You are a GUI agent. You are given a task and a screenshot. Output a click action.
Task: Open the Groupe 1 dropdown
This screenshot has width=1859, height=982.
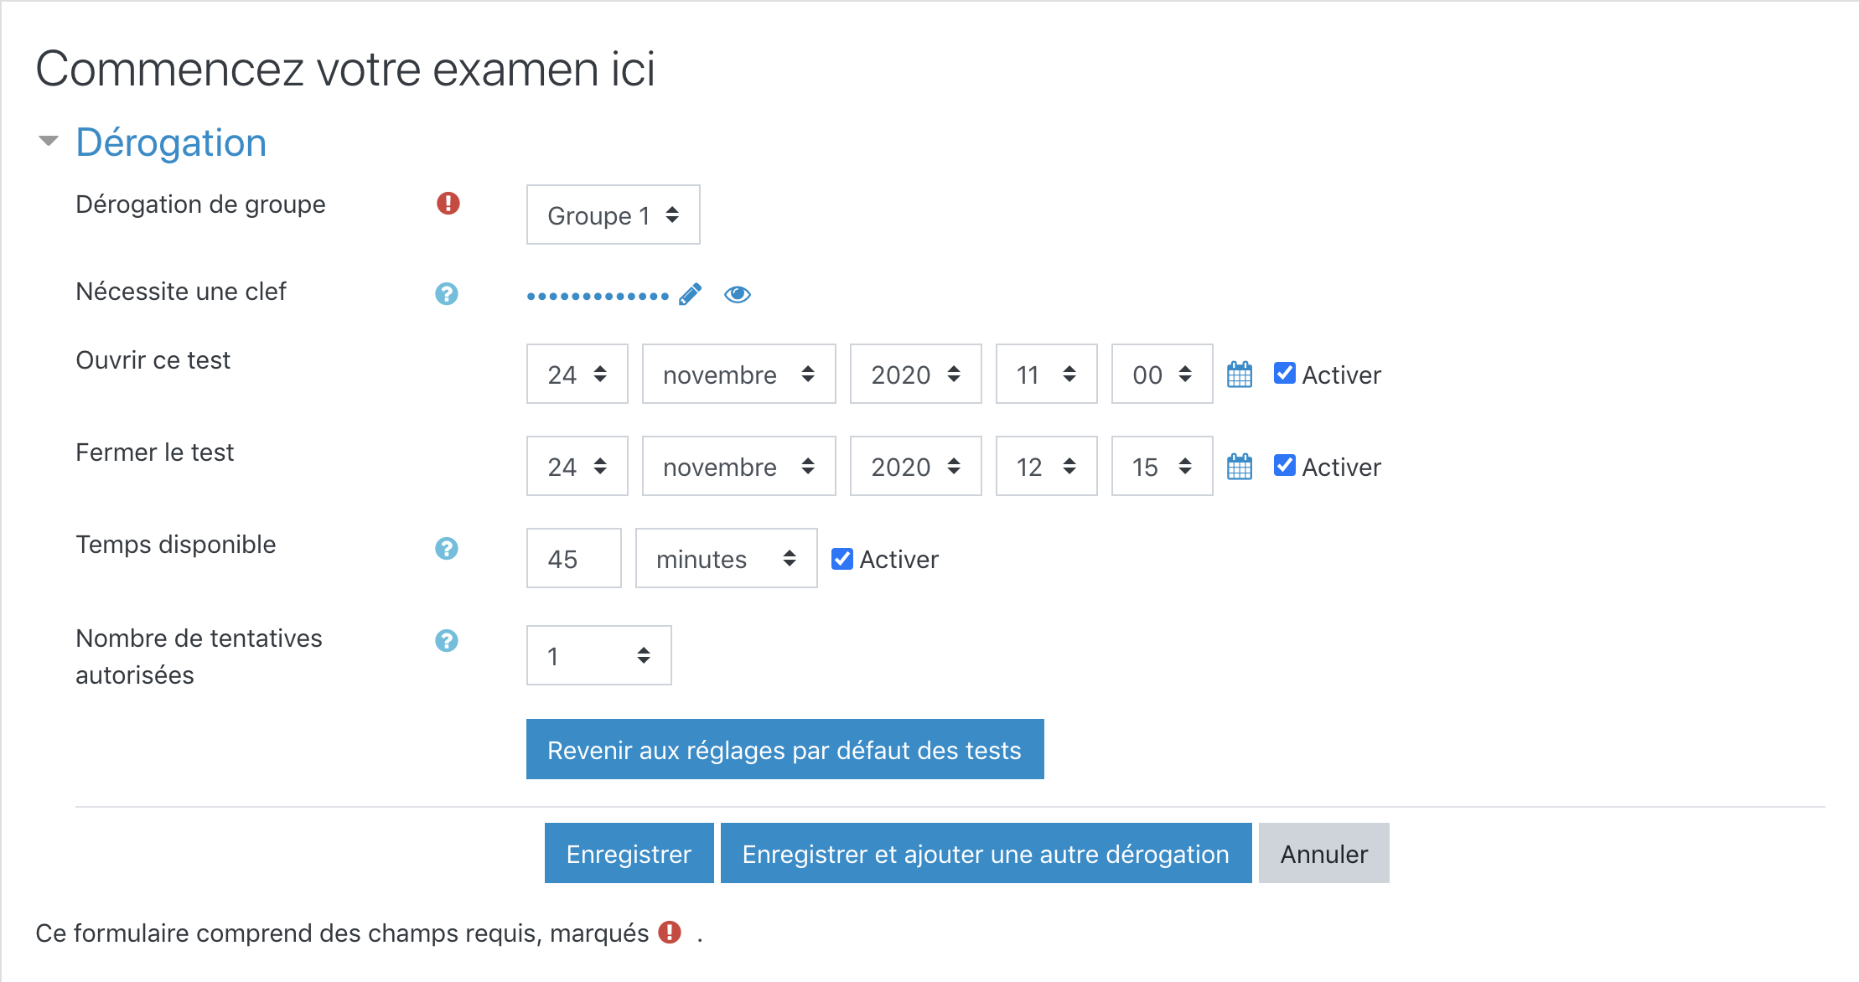click(x=613, y=215)
